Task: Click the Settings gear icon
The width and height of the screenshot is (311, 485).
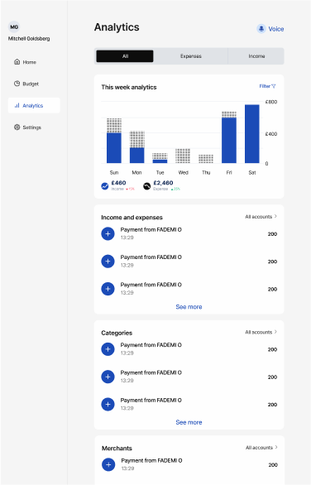Action: [x=17, y=127]
